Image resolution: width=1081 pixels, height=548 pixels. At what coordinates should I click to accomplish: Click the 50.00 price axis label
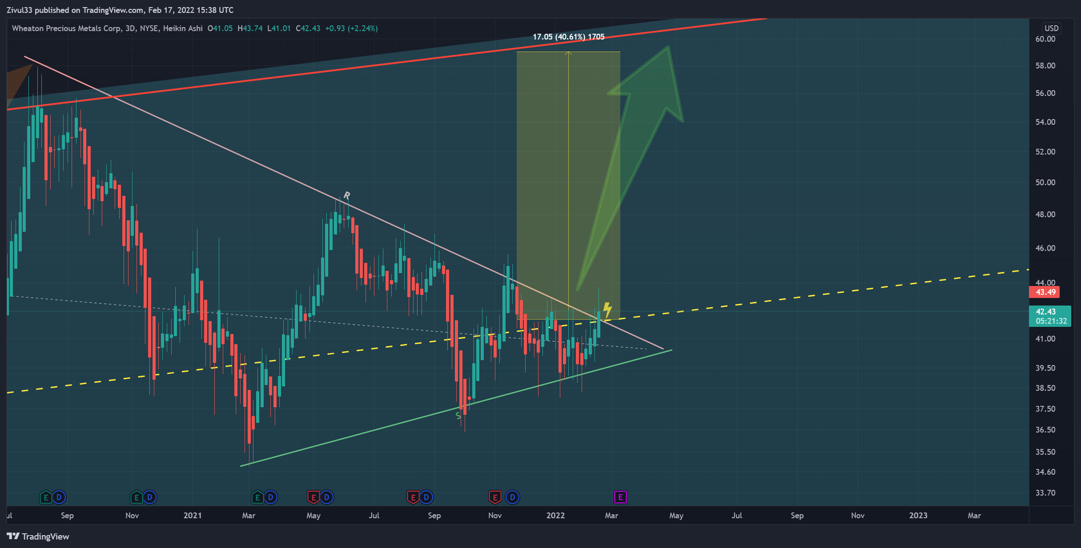point(1045,183)
